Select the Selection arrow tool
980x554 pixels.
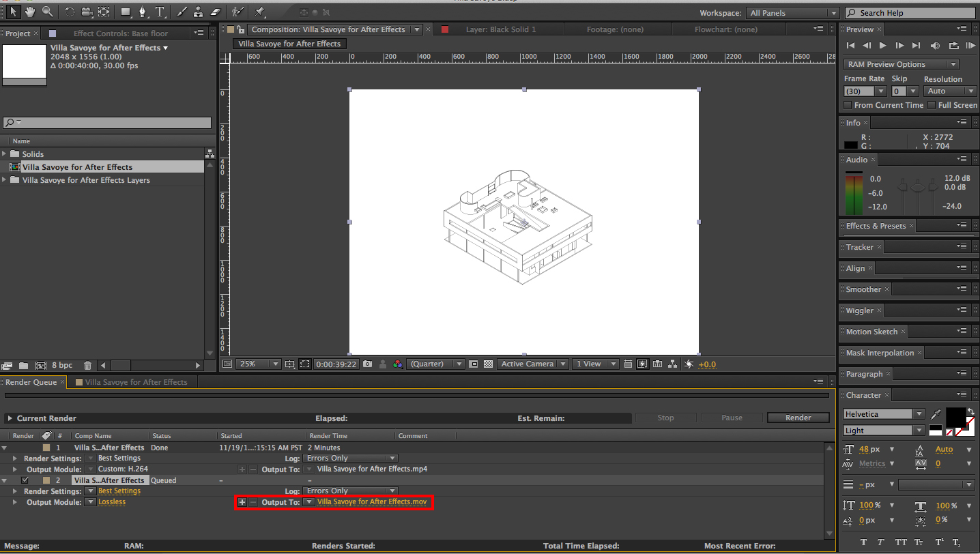(x=13, y=12)
